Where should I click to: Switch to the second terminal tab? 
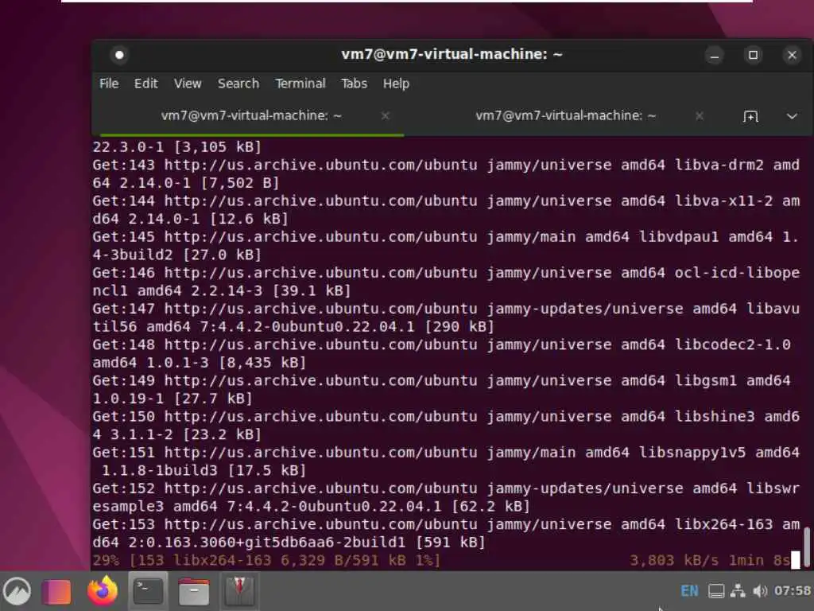click(x=566, y=116)
